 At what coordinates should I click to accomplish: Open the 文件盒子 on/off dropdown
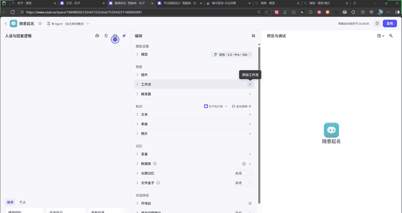coord(243,183)
